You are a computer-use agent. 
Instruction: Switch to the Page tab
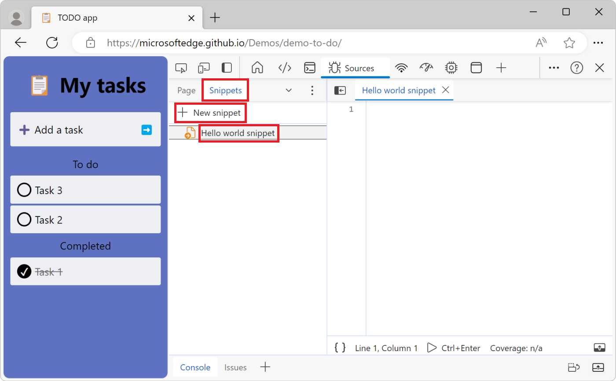(x=186, y=90)
